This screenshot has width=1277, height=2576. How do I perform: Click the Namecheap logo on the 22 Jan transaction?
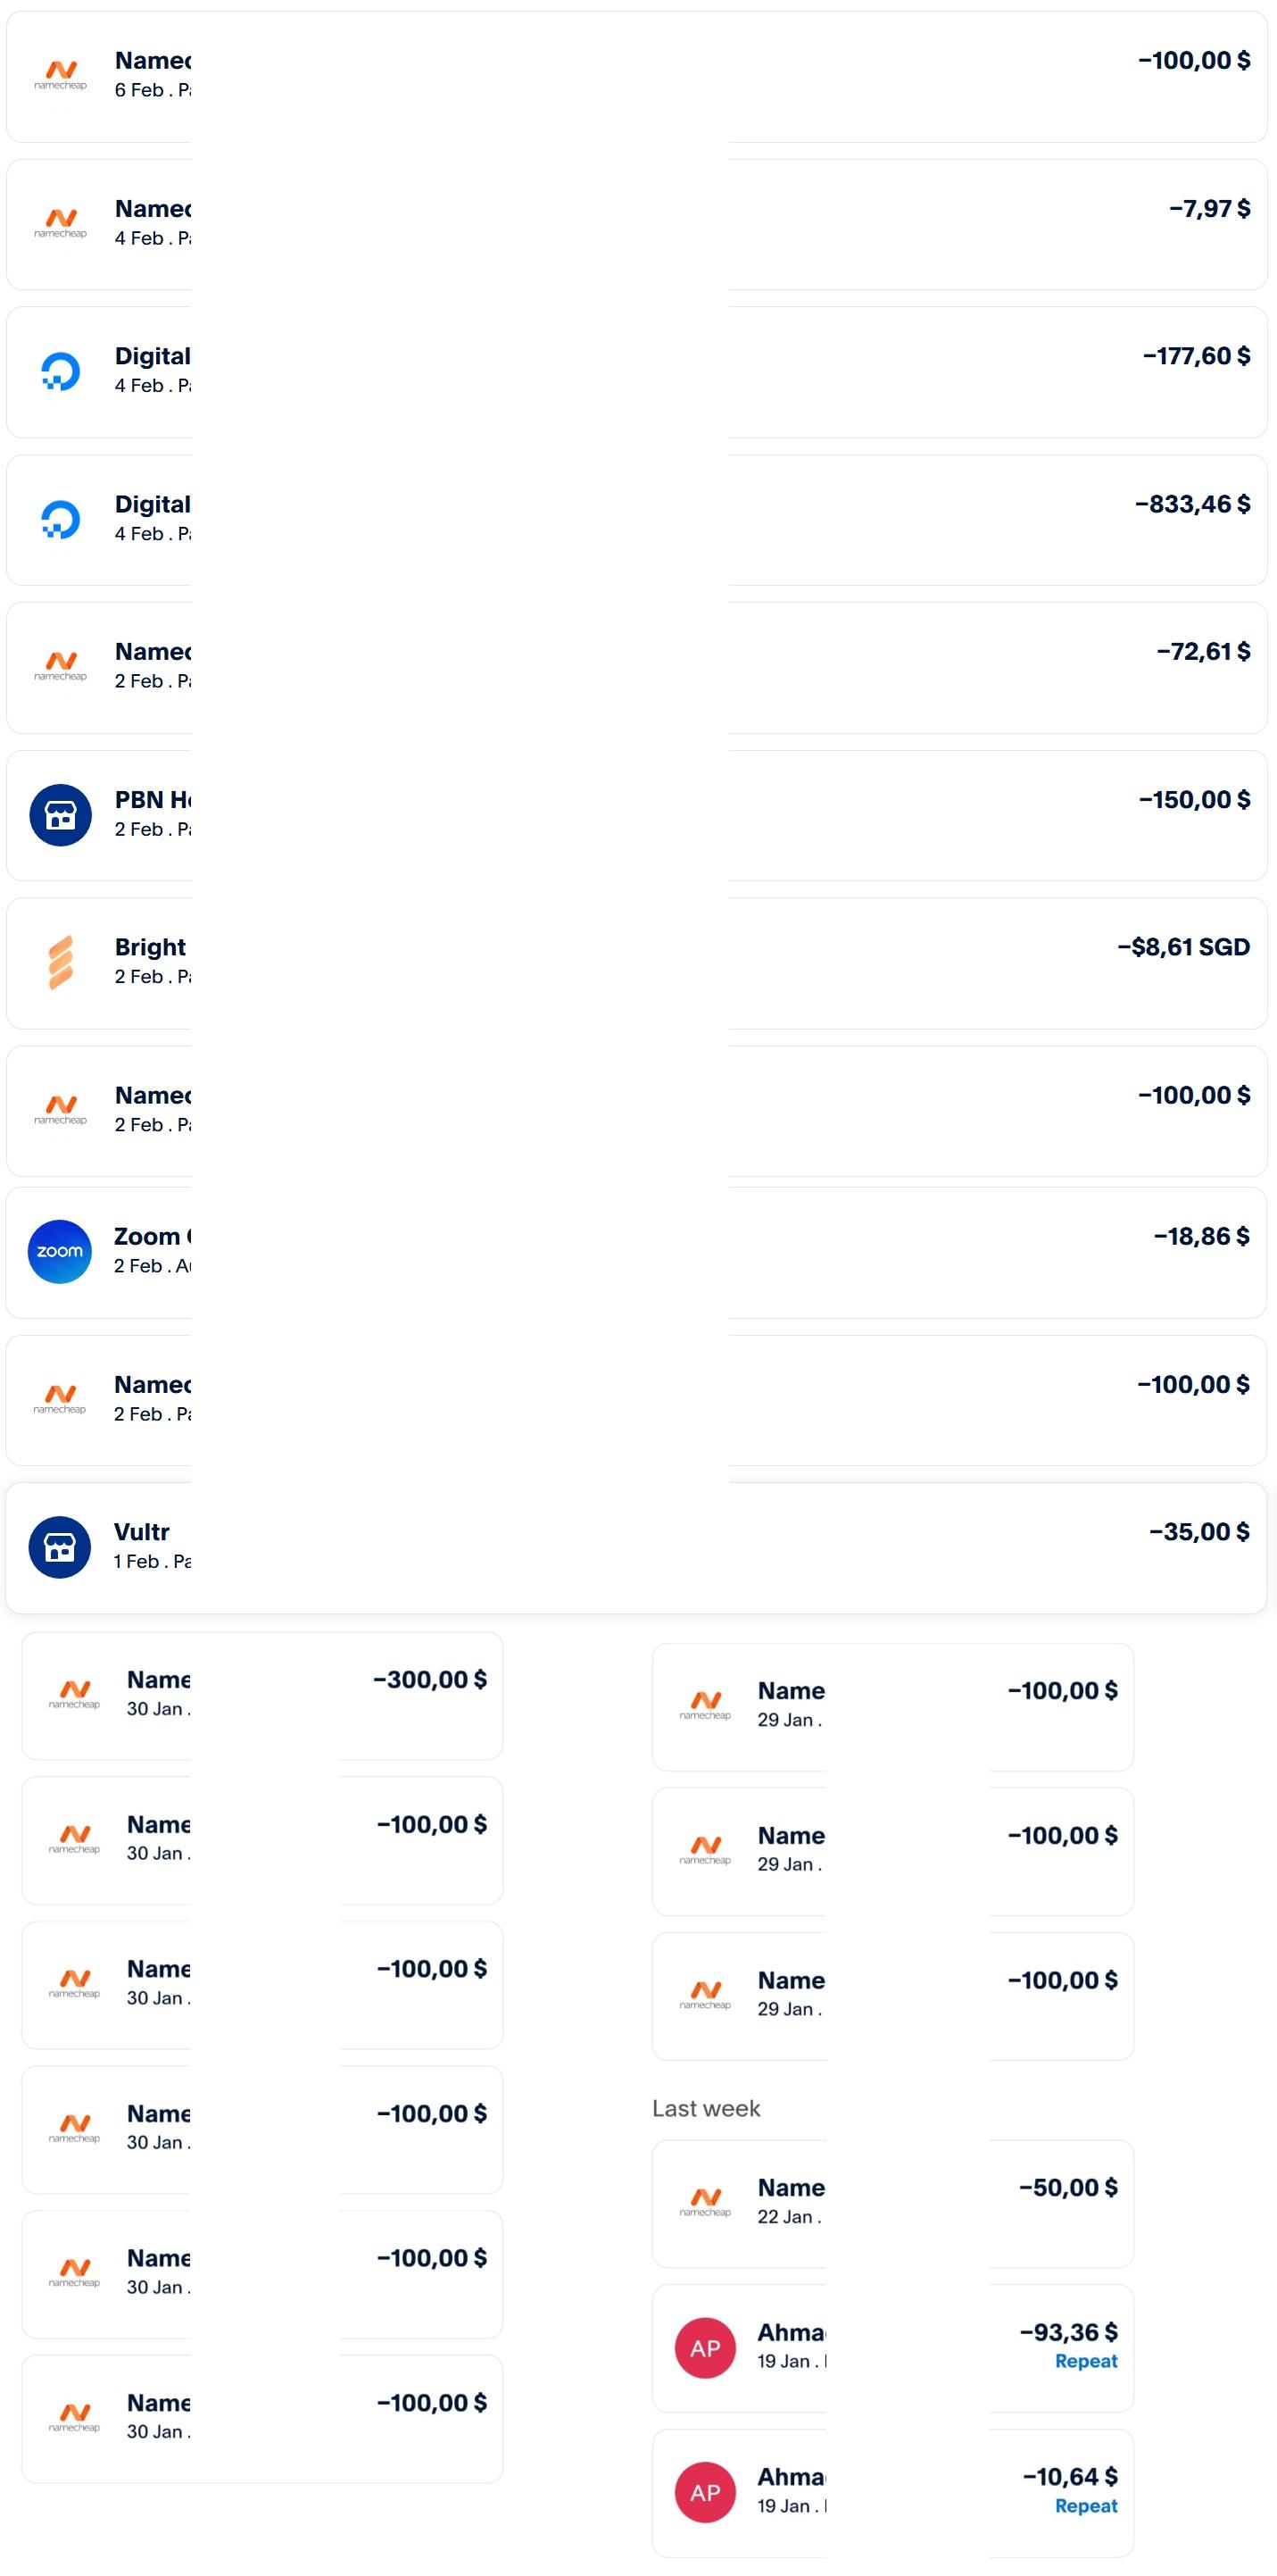(706, 2202)
